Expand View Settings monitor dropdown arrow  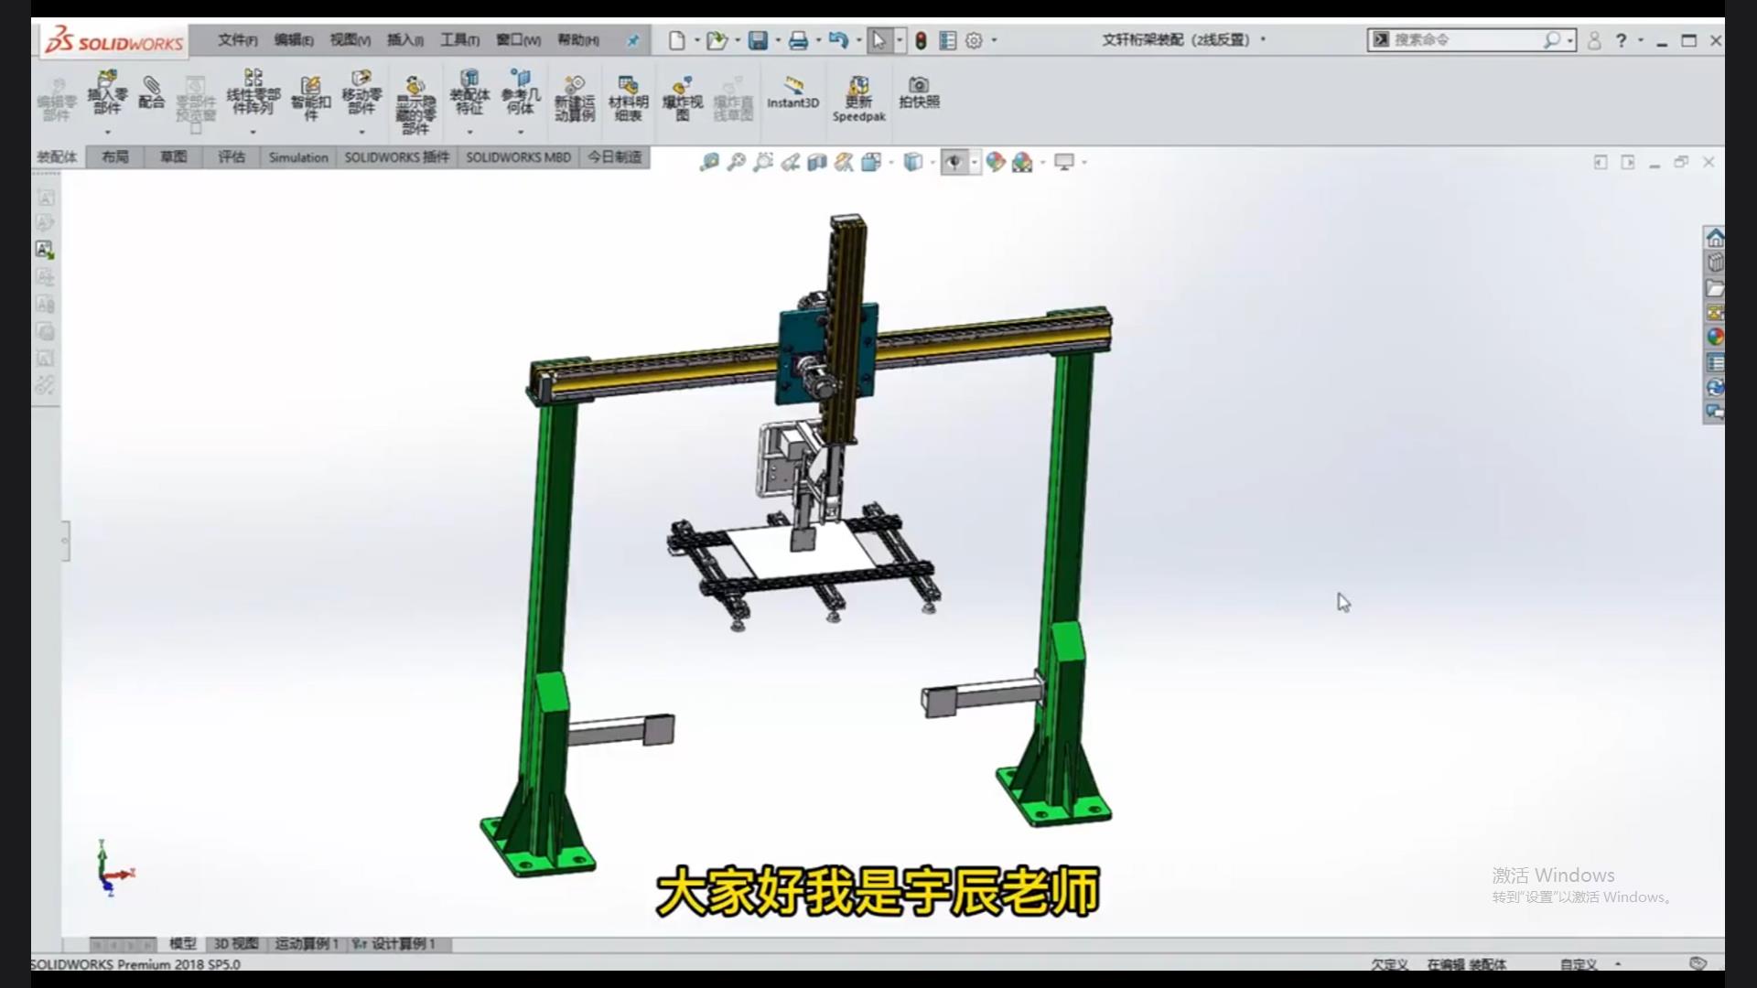click(x=1084, y=162)
